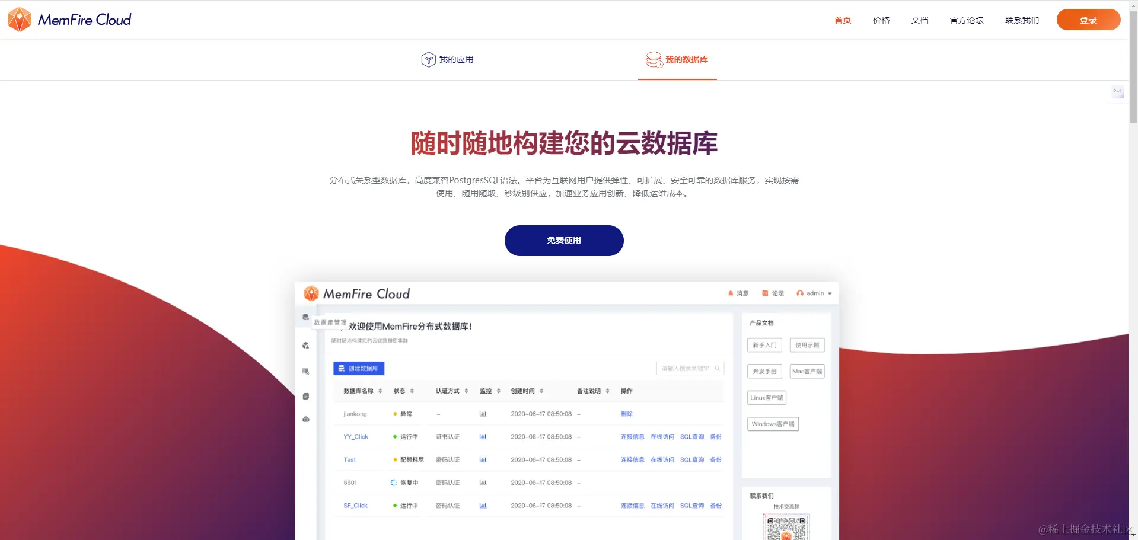This screenshot has width=1138, height=540.
Task: Select the cluster/user management sidebar icon
Action: pos(305,345)
